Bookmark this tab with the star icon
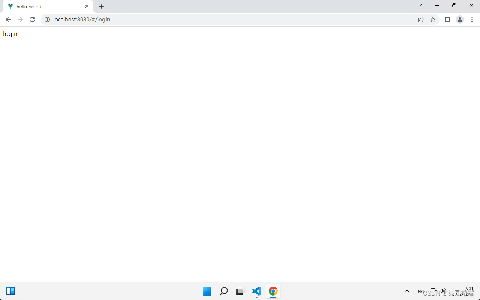The height and width of the screenshot is (300, 480). [x=433, y=19]
